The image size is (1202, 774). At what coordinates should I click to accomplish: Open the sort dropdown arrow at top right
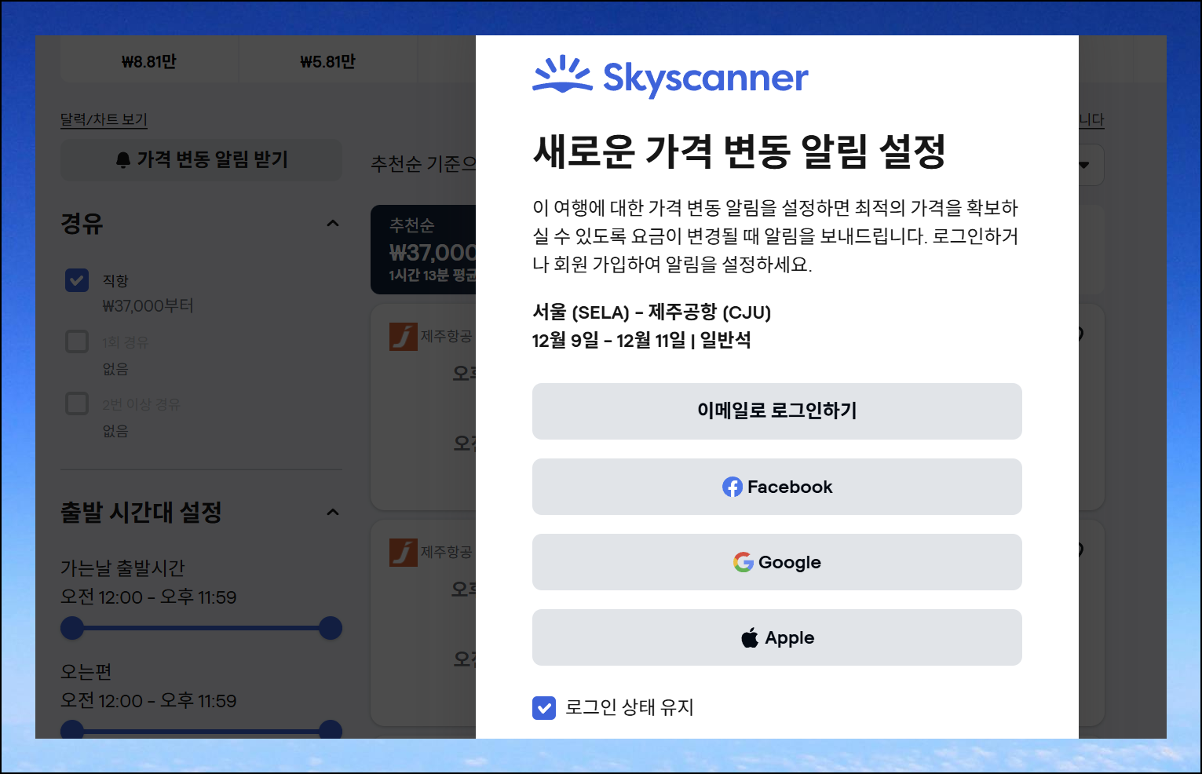[1084, 165]
